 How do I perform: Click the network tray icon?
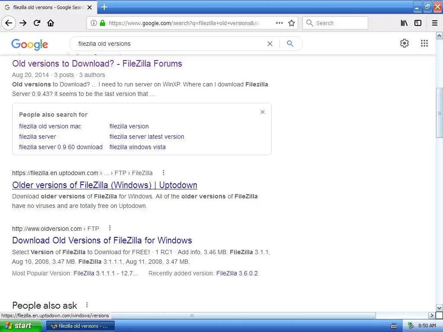click(x=411, y=326)
